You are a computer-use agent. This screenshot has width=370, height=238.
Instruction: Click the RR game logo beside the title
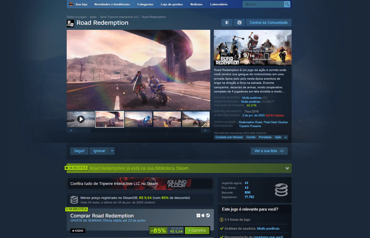70,23
